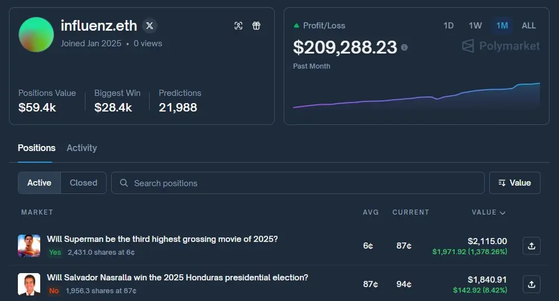Image resolution: width=559 pixels, height=301 pixels.
Task: Open the Value sort dropdown
Action: (515, 183)
